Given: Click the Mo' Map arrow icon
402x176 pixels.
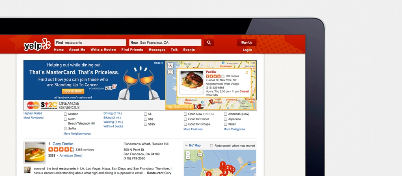Looking at the screenshot, I should [186, 145].
